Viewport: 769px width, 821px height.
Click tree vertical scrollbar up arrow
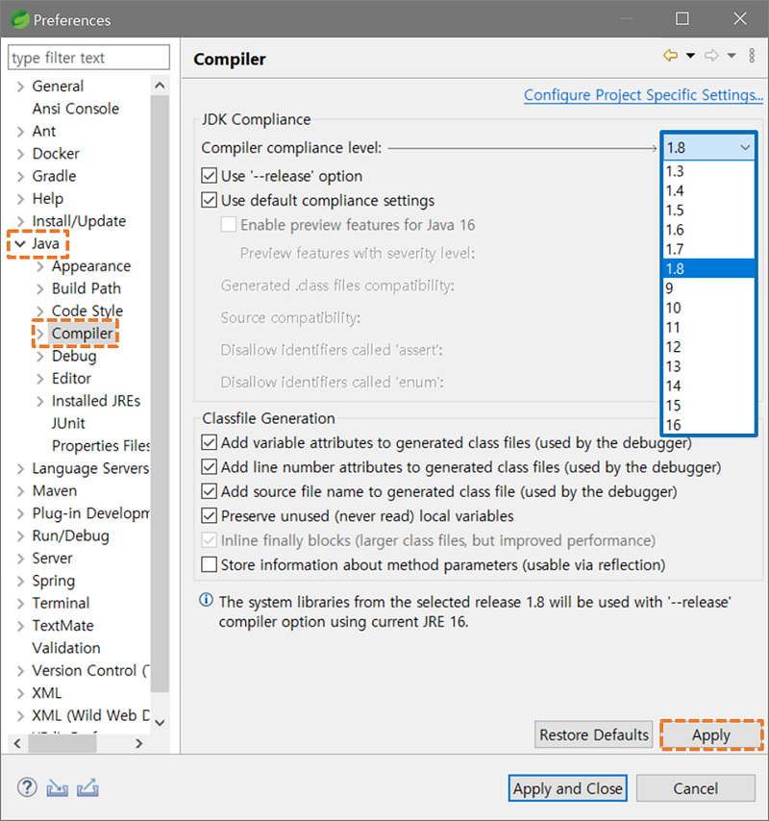pos(161,86)
